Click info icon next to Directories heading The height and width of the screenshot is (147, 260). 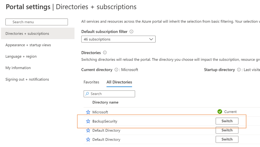(x=105, y=53)
